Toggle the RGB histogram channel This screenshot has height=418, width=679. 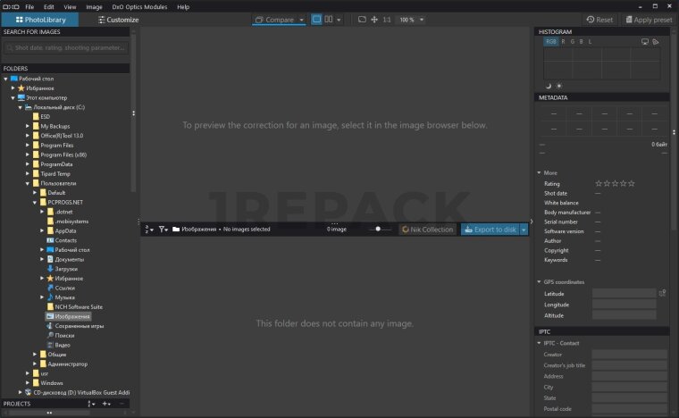click(551, 42)
